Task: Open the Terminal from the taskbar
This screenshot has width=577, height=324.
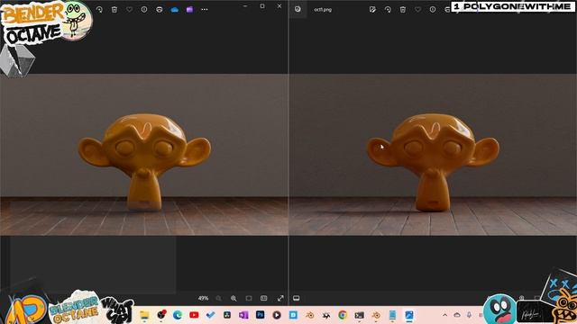Action: click(359, 315)
